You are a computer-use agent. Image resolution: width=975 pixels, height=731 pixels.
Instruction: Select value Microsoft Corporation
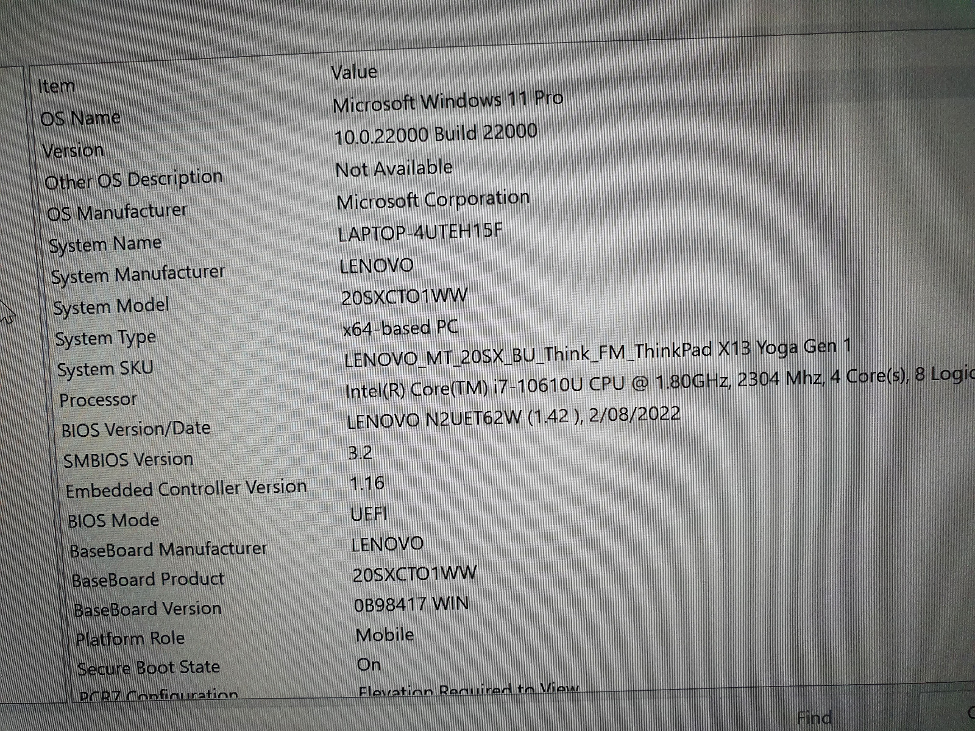click(433, 200)
